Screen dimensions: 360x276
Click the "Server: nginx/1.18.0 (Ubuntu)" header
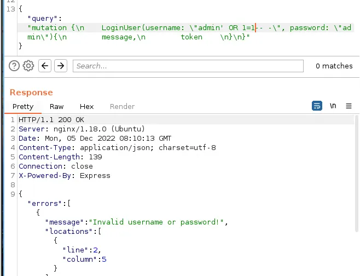point(82,129)
